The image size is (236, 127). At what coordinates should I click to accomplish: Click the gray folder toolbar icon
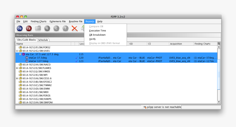(x=38, y=28)
